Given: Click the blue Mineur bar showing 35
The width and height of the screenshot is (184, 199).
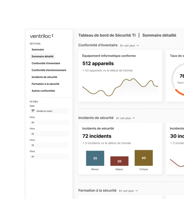Looking at the screenshot, I should point(95,158).
